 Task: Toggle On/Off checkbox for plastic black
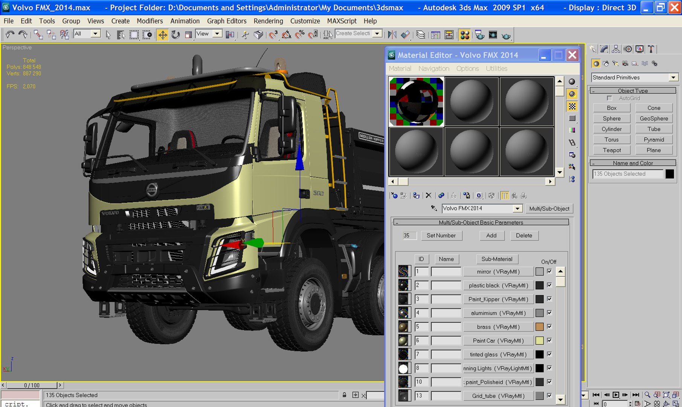[x=549, y=285]
